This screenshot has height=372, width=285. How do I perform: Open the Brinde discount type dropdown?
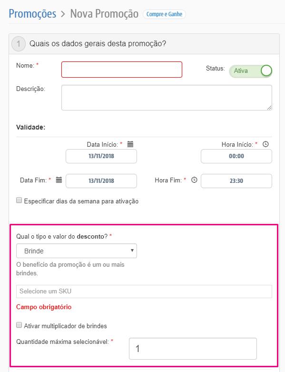tap(77, 251)
